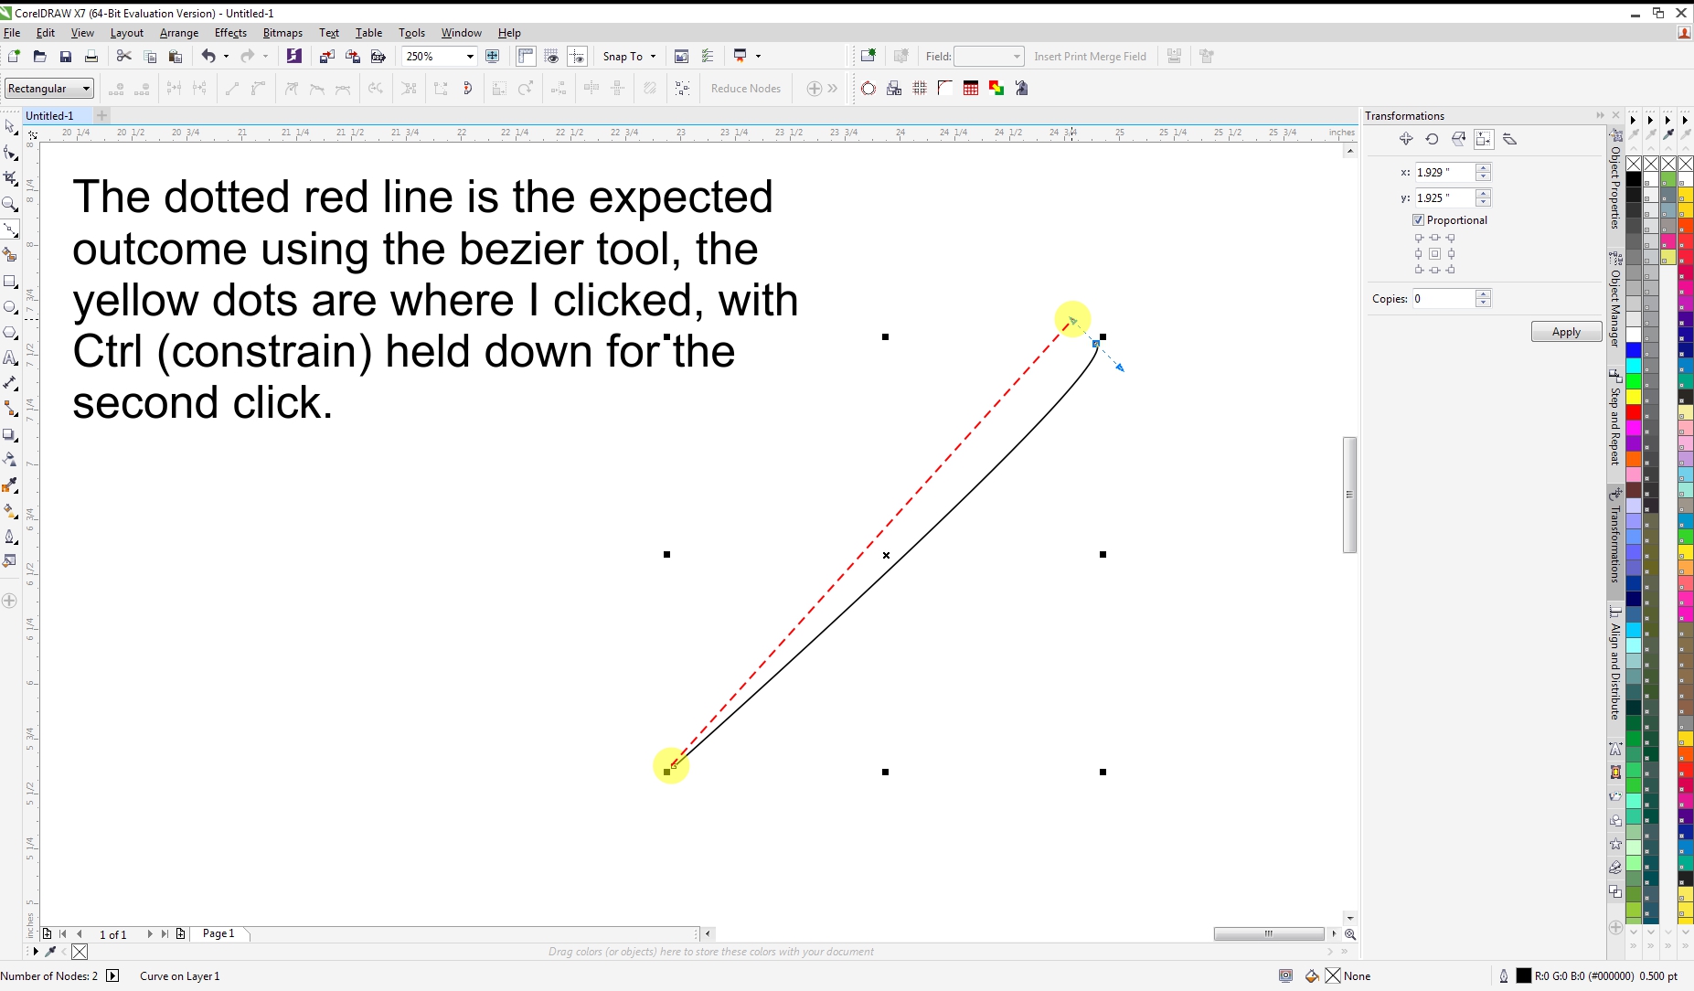Image resolution: width=1694 pixels, height=991 pixels.
Task: Click the black outline color swatch in status bar
Action: tap(1523, 975)
